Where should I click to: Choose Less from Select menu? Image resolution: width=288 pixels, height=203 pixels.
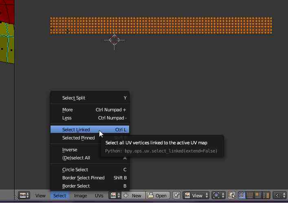90,118
